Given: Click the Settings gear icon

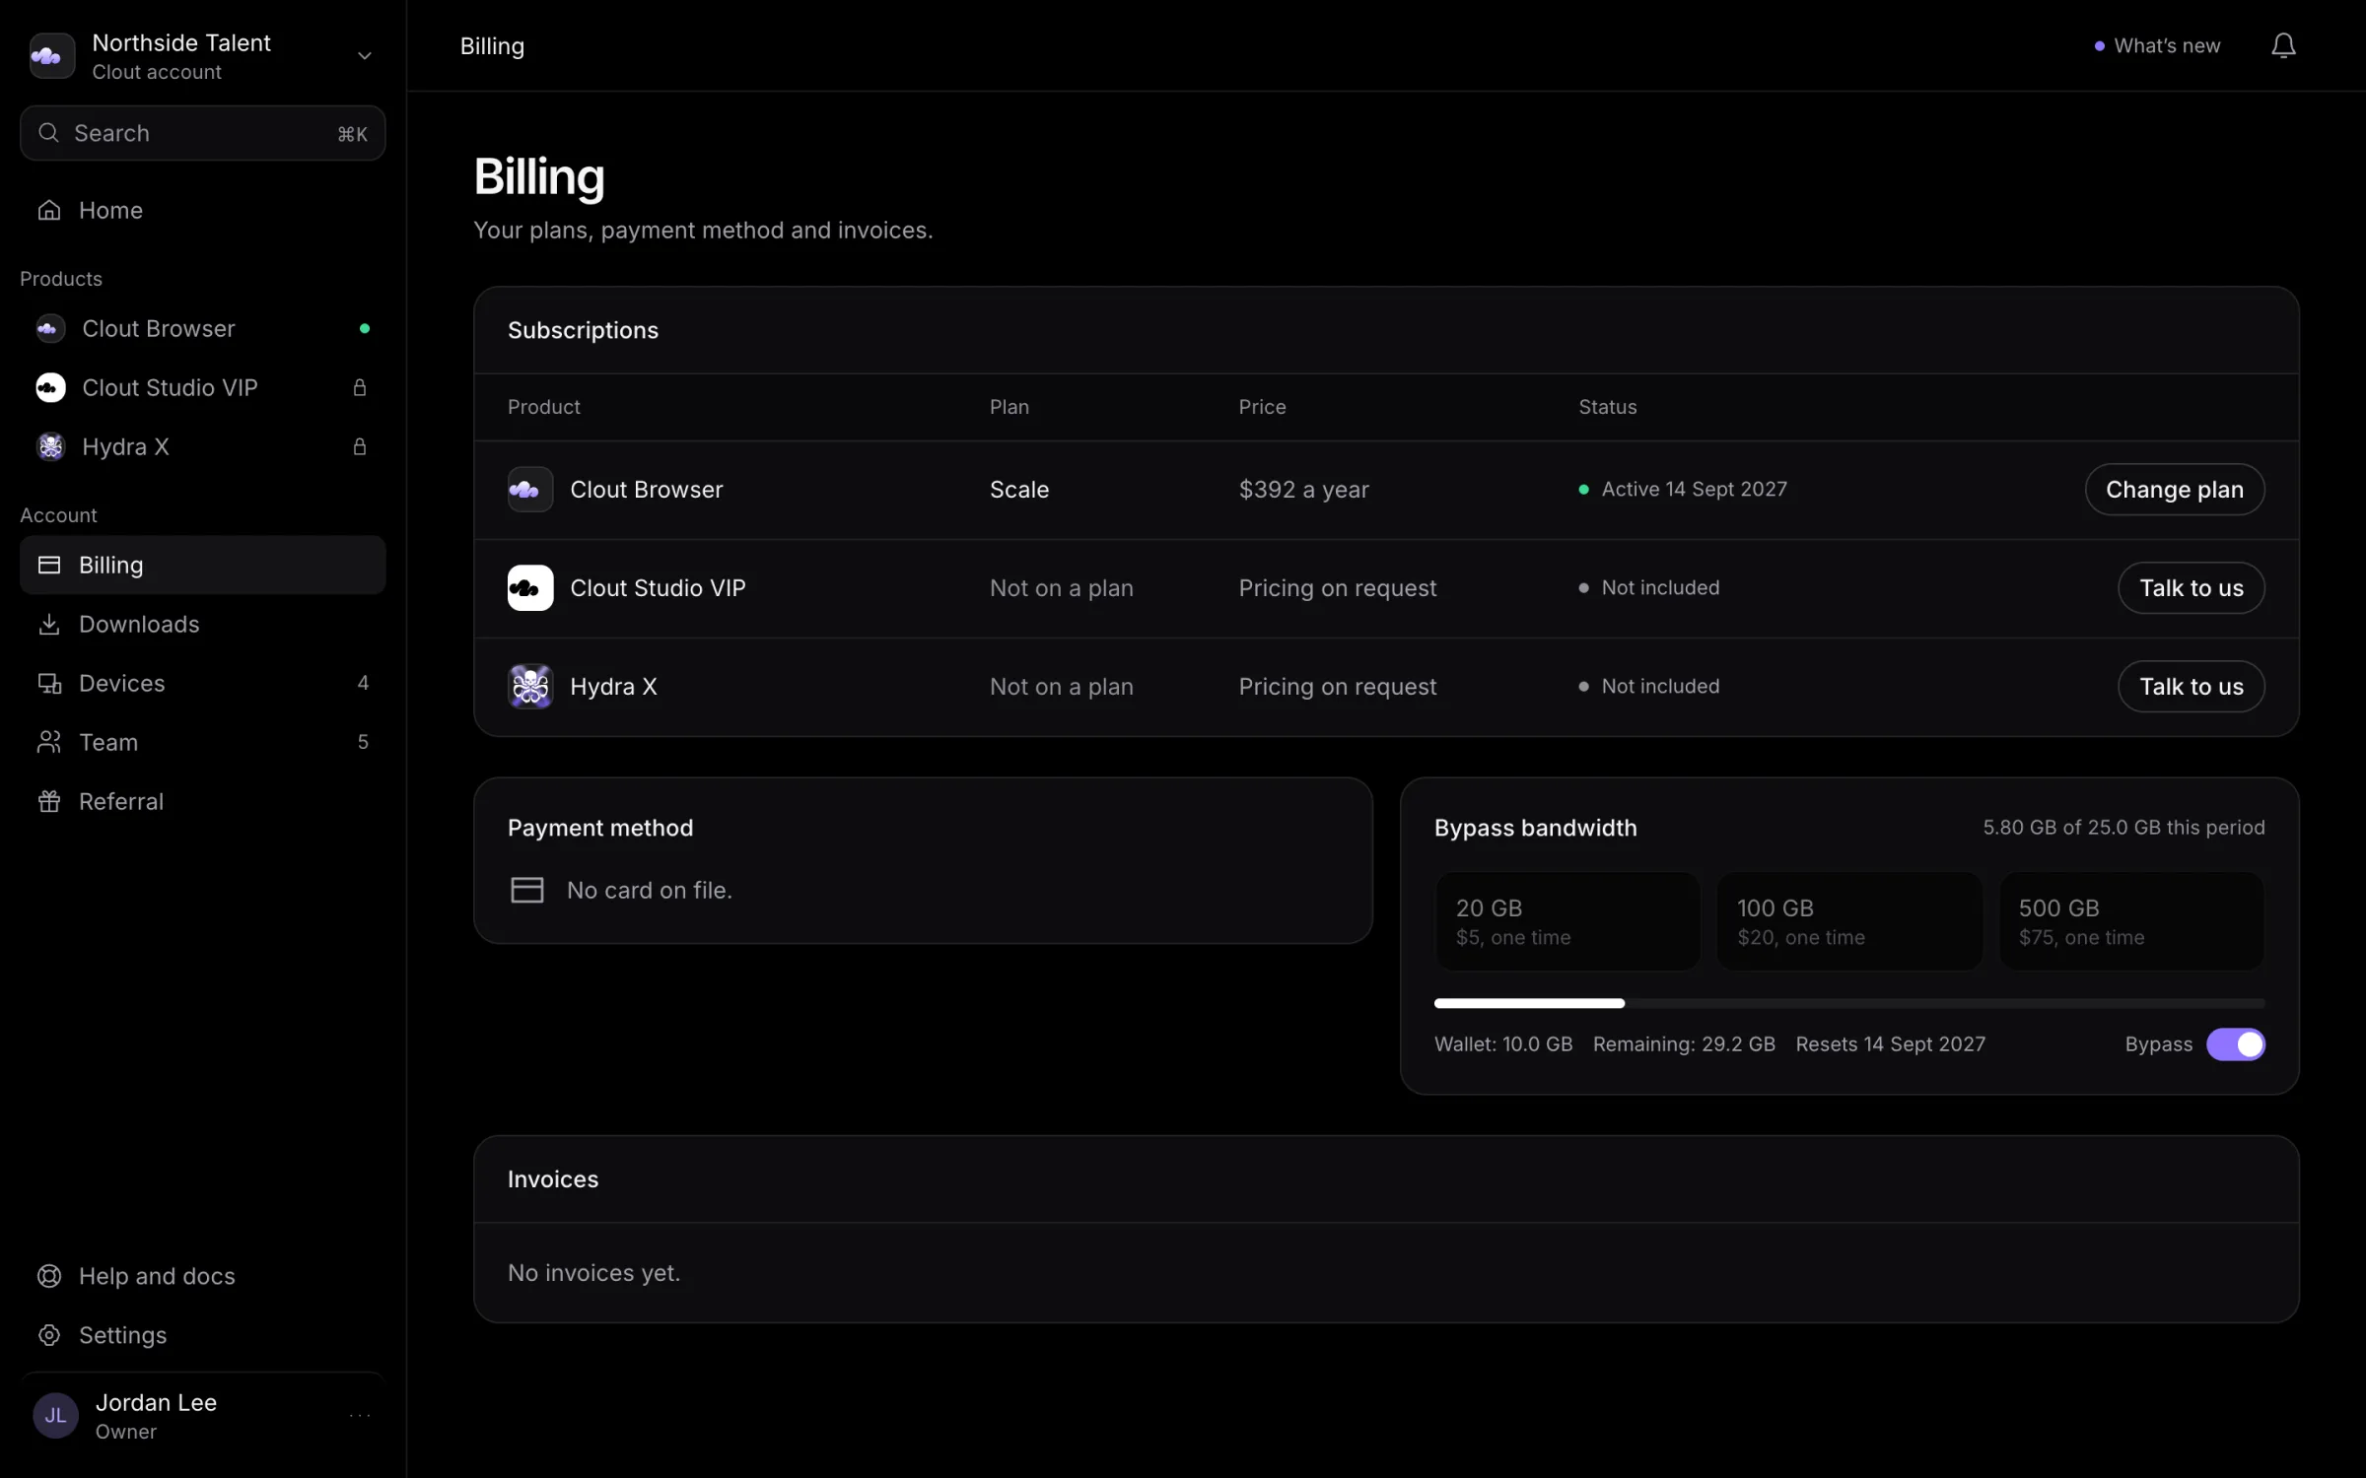Looking at the screenshot, I should pos(49,1335).
